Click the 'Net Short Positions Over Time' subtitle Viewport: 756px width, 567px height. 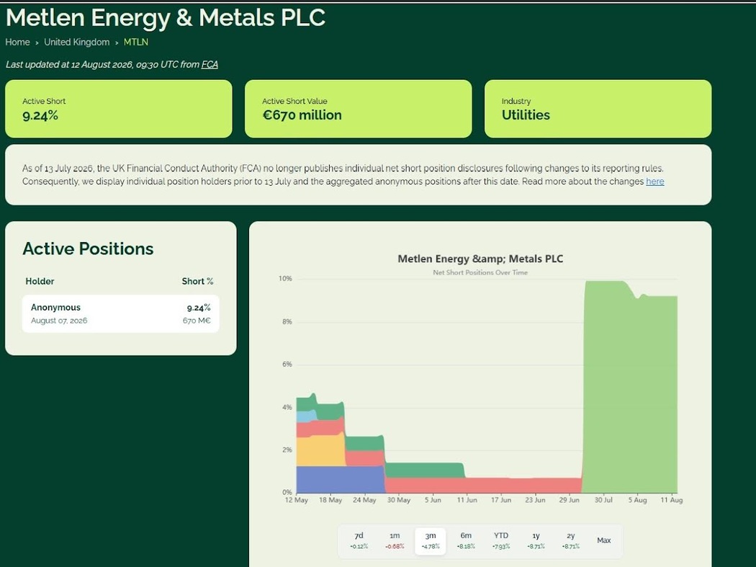(x=480, y=272)
